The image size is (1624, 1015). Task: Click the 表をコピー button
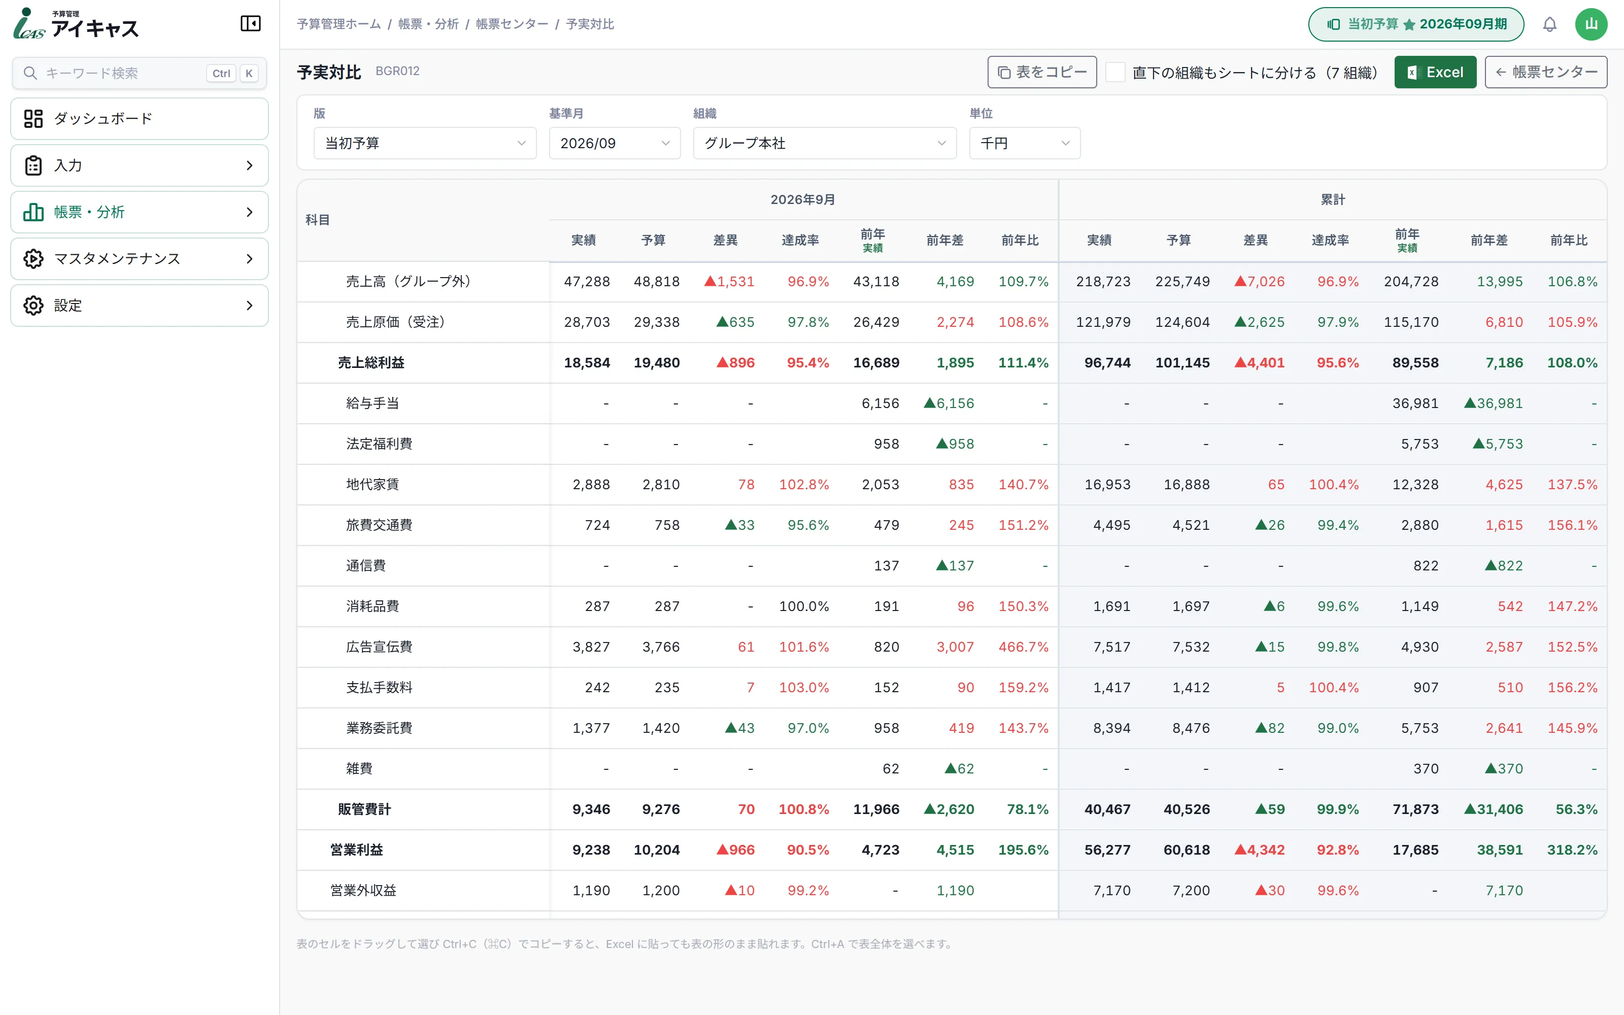point(1041,73)
